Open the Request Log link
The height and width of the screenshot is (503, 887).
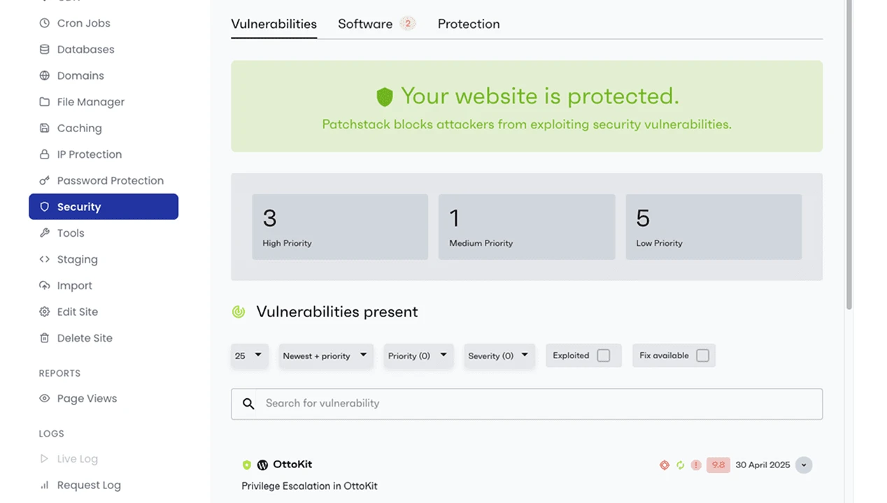89,485
